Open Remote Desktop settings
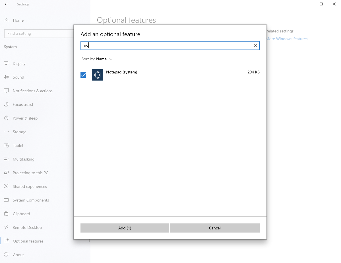The height and width of the screenshot is (263, 341). (x=27, y=227)
